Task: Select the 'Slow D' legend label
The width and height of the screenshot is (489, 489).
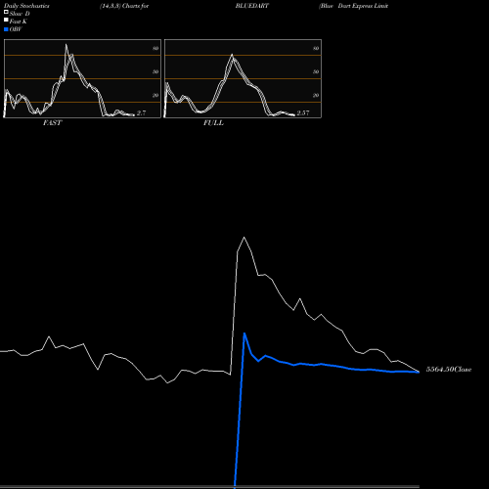Action: pyautogui.click(x=20, y=14)
